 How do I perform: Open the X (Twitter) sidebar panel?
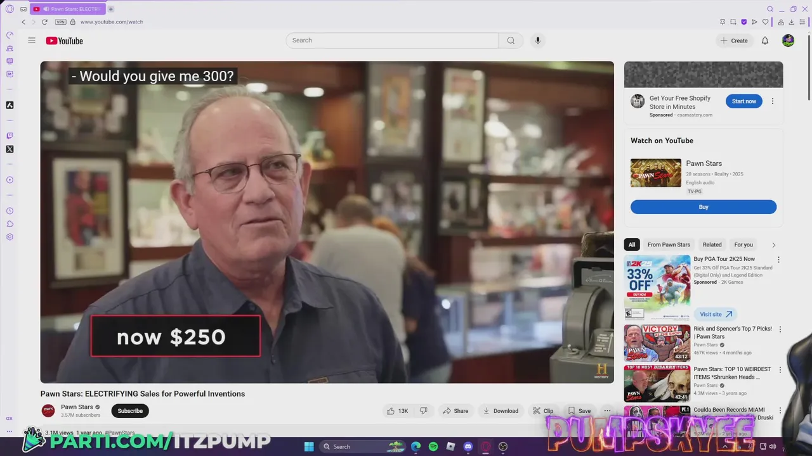(10, 149)
